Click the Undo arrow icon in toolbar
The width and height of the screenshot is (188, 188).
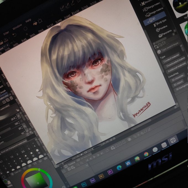click(x=14, y=35)
